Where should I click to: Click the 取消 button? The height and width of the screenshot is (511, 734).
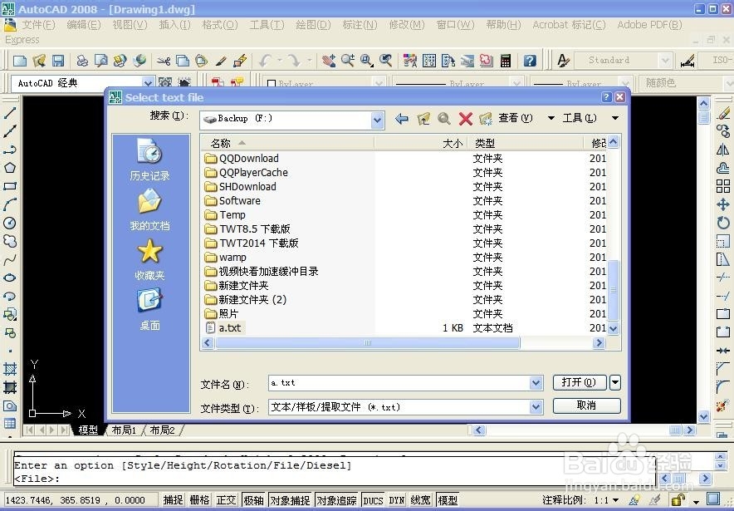click(586, 405)
